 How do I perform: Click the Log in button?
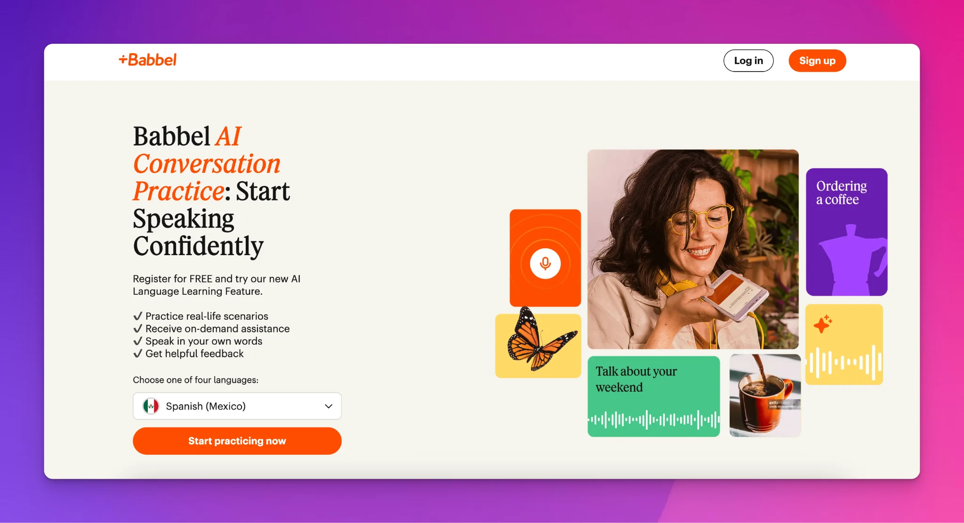(x=748, y=61)
